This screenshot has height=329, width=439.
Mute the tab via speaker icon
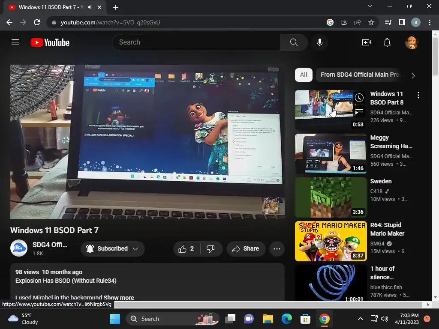pyautogui.click(x=90, y=7)
